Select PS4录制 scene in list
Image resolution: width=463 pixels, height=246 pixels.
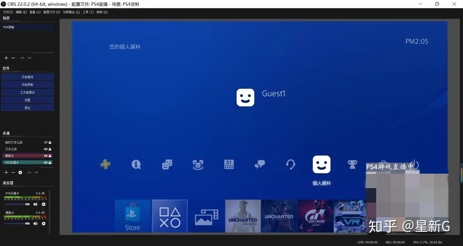(x=27, y=27)
